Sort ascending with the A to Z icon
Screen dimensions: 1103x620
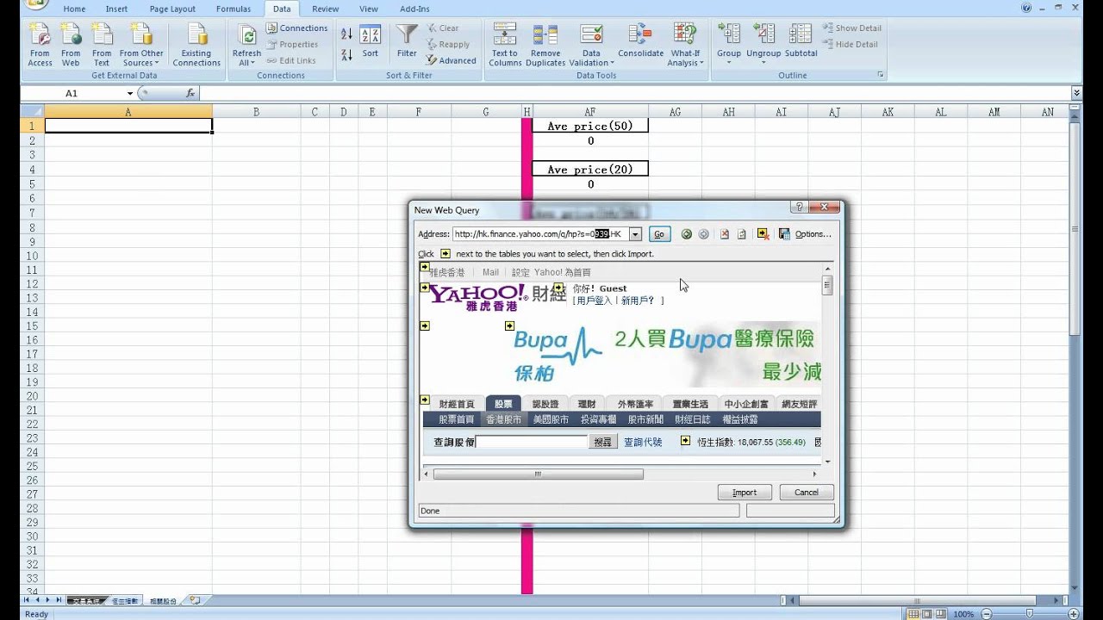click(346, 34)
